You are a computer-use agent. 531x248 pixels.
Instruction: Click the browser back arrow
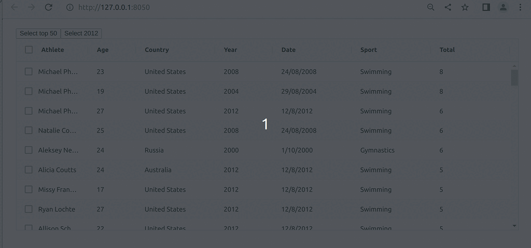pos(14,7)
